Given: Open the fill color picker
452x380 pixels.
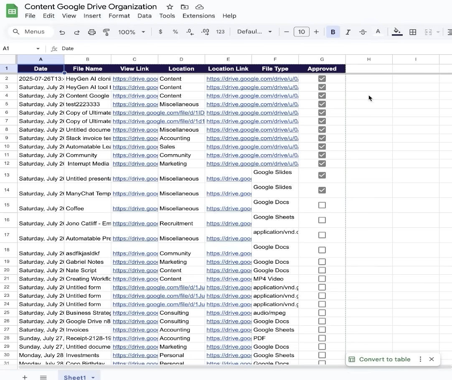Looking at the screenshot, I should [x=397, y=32].
